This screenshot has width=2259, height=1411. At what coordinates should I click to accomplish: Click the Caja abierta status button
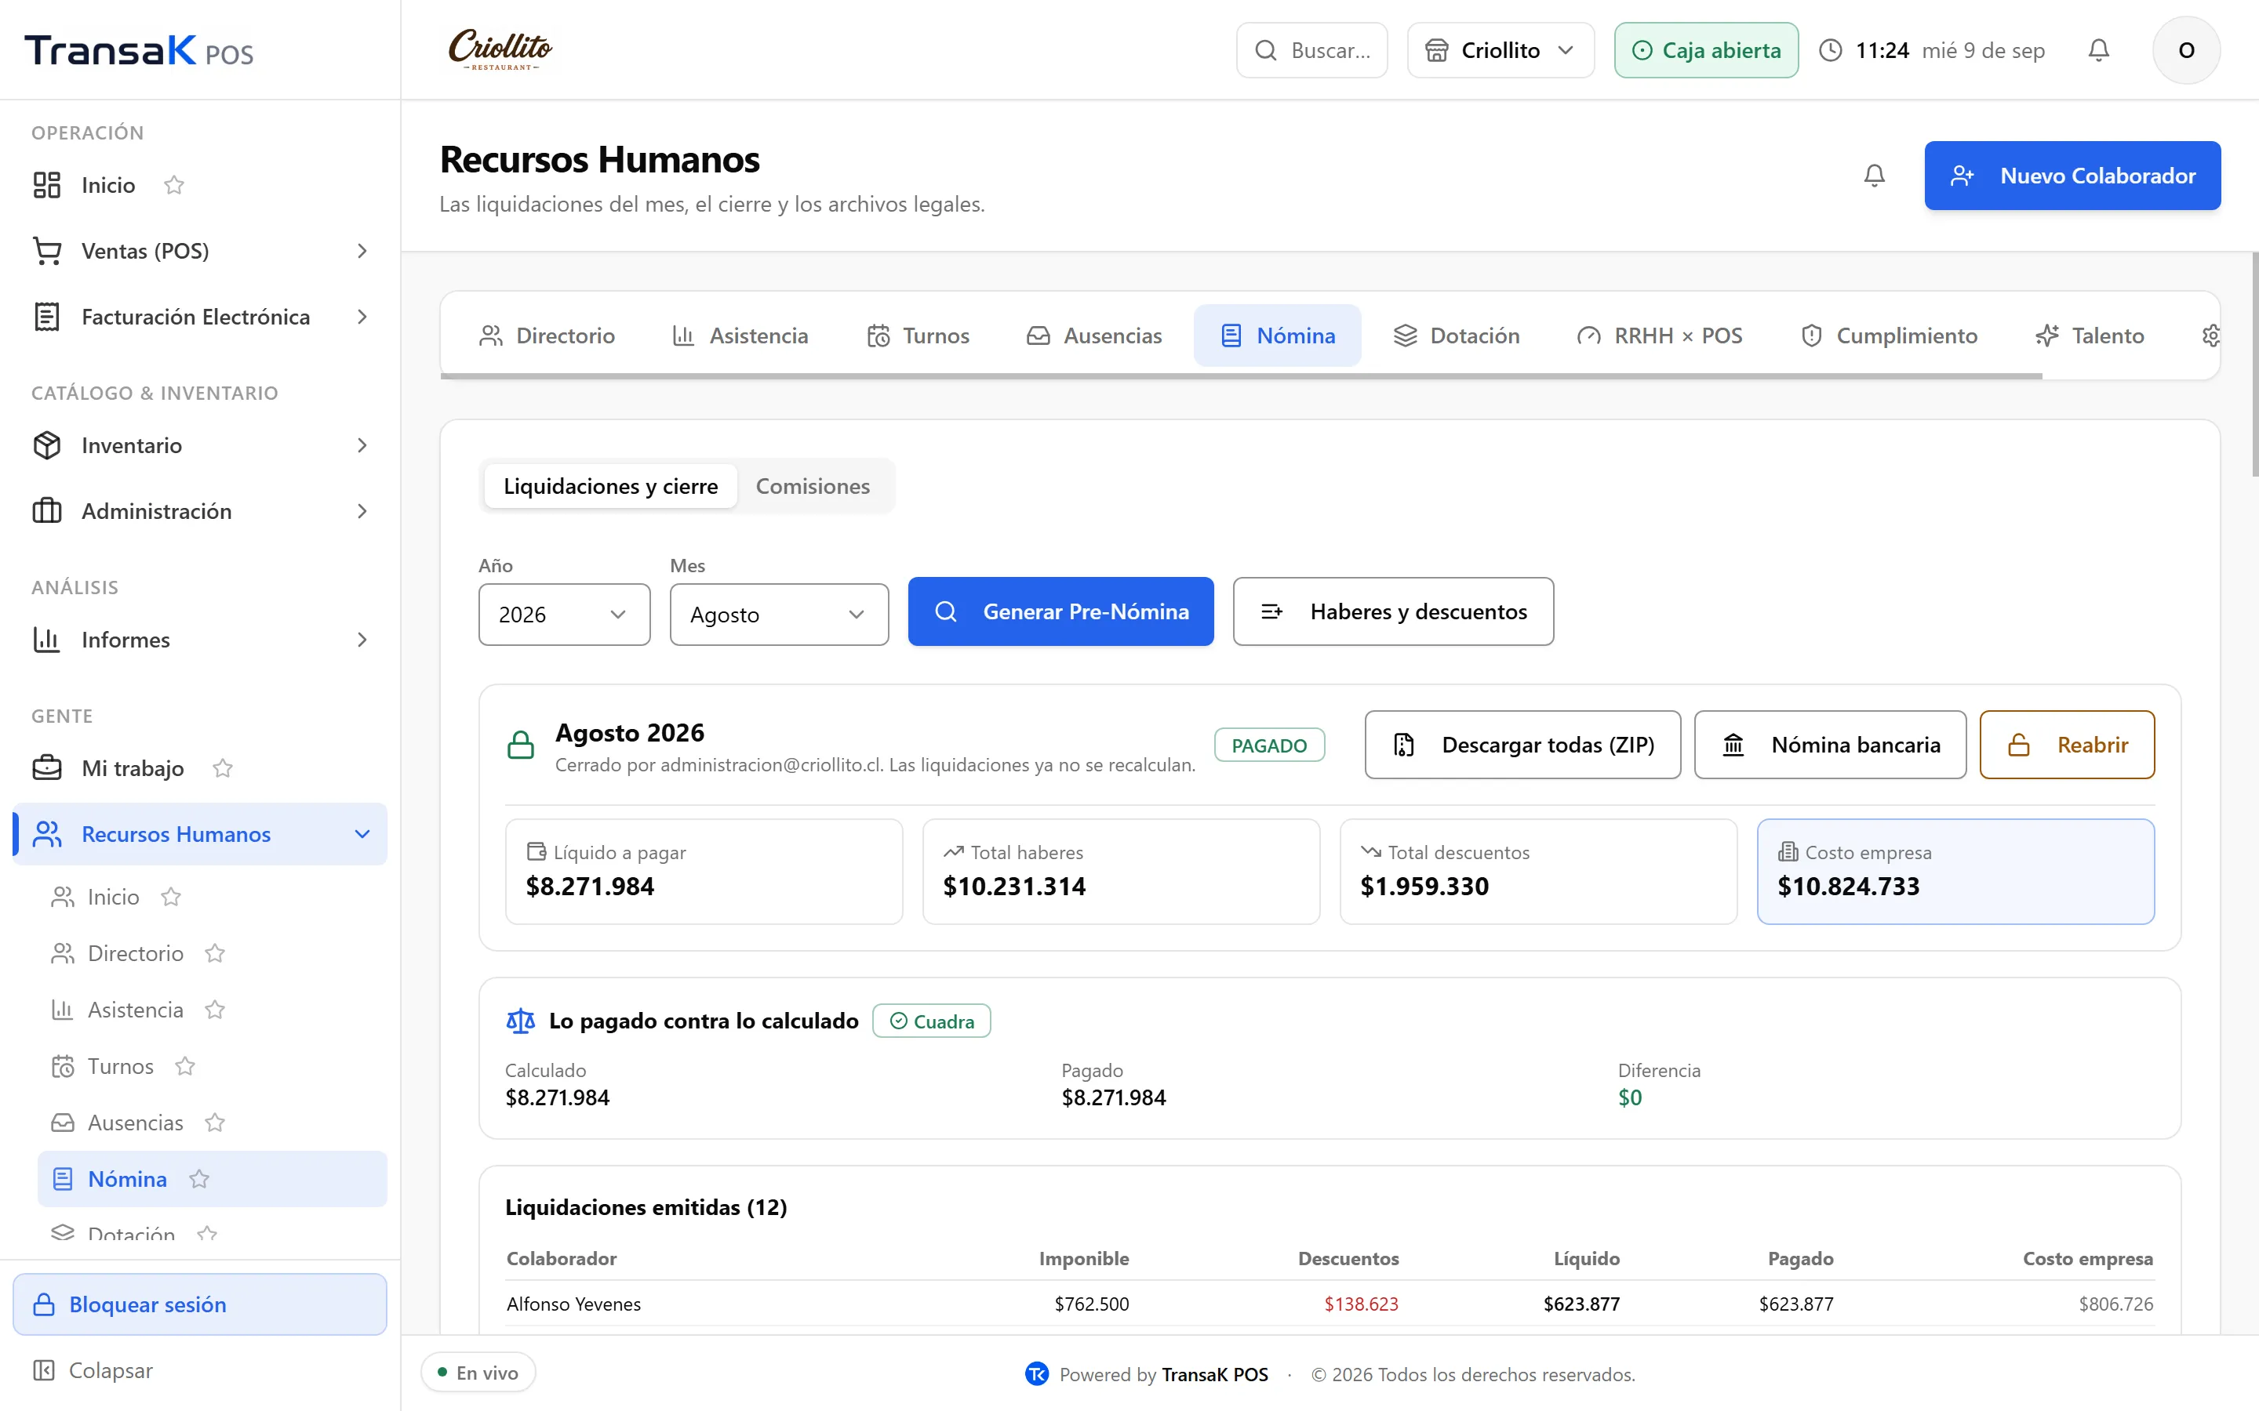tap(1705, 50)
